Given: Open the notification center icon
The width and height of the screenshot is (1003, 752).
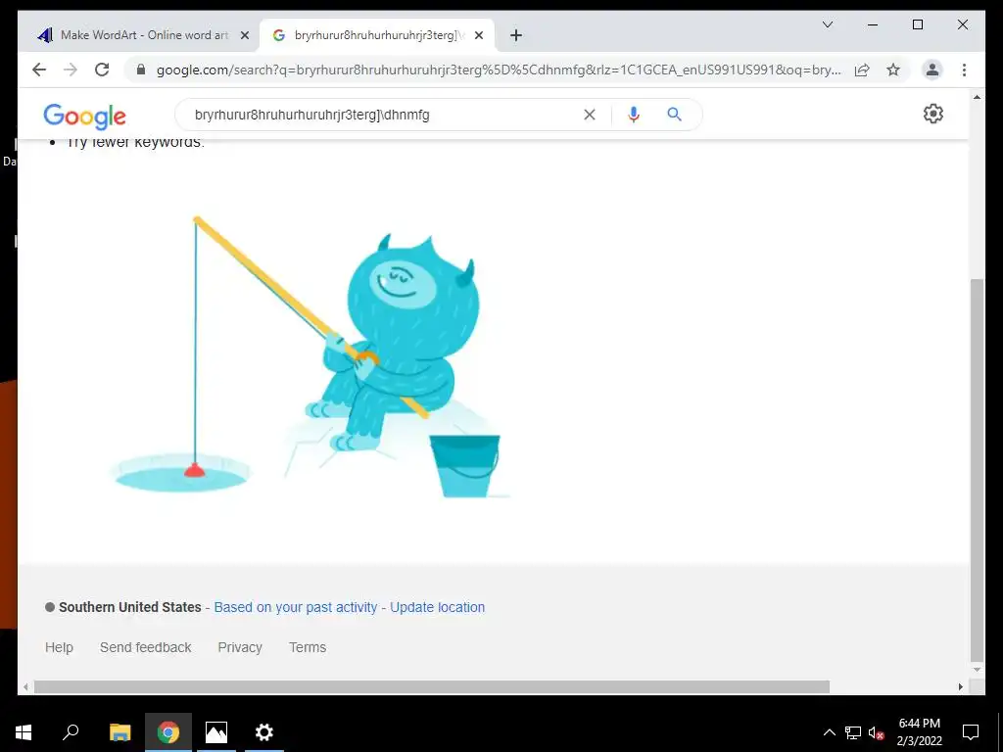Looking at the screenshot, I should [x=971, y=732].
